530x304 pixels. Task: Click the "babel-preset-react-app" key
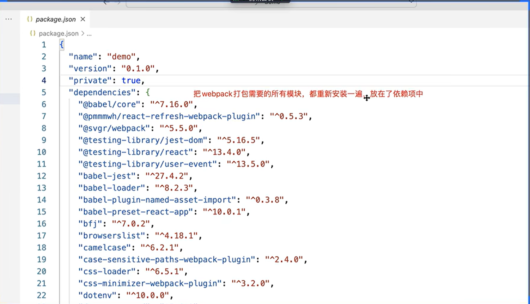[136, 212]
